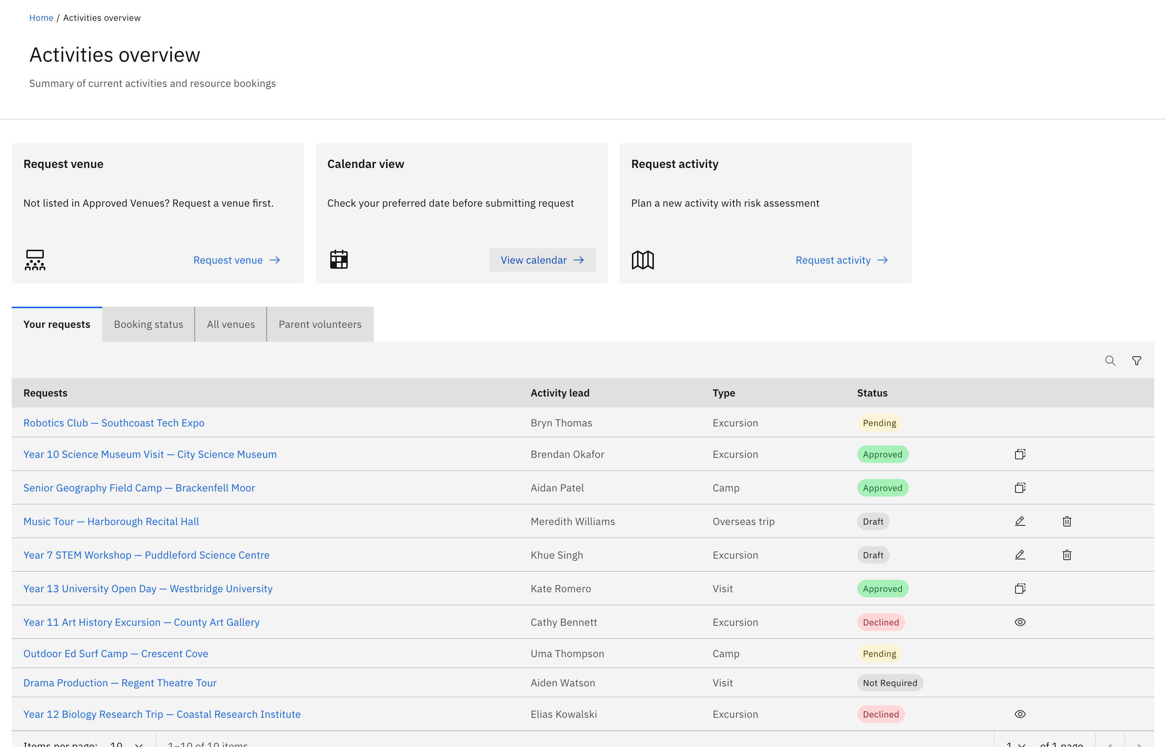Screen dimensions: 1166x747
Task: Click the Type column header
Action: tap(724, 393)
